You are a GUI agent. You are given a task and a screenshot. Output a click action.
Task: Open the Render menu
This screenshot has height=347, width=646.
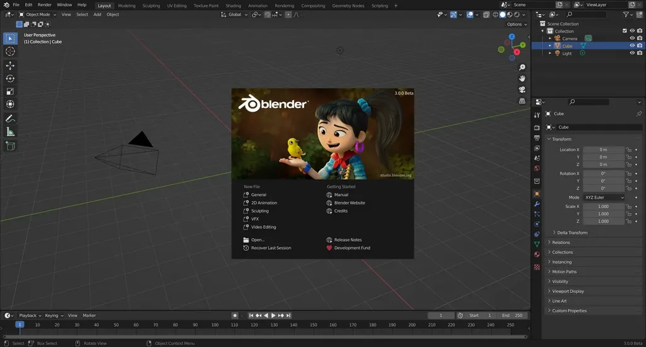point(45,5)
